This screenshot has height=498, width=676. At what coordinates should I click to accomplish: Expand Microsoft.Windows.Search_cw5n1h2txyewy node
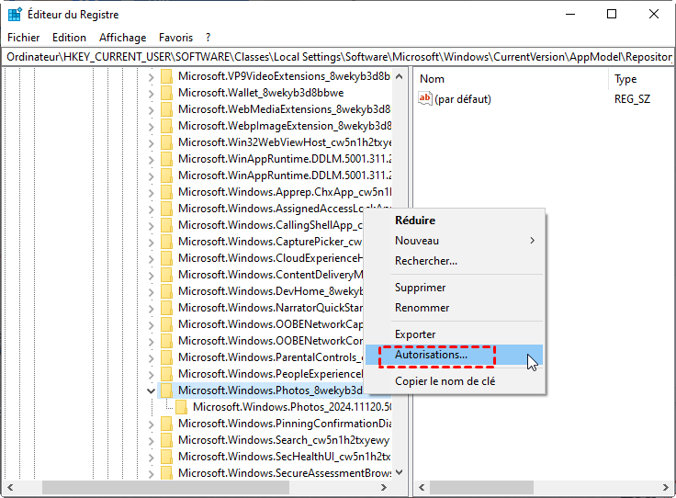151,441
